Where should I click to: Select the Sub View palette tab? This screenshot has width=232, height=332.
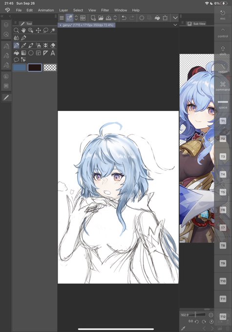click(196, 24)
